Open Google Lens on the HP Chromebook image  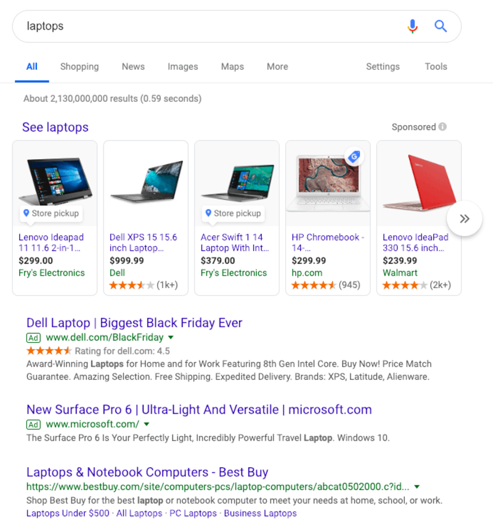[x=354, y=157]
